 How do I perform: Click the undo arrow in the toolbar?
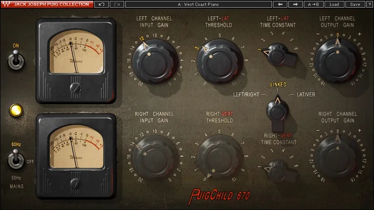tap(101, 4)
